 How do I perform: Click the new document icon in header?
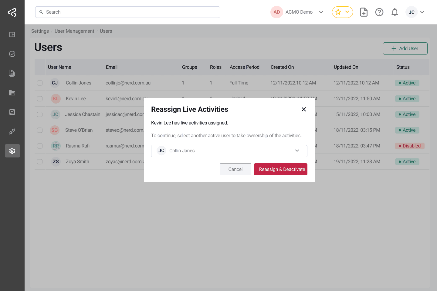[x=364, y=12]
